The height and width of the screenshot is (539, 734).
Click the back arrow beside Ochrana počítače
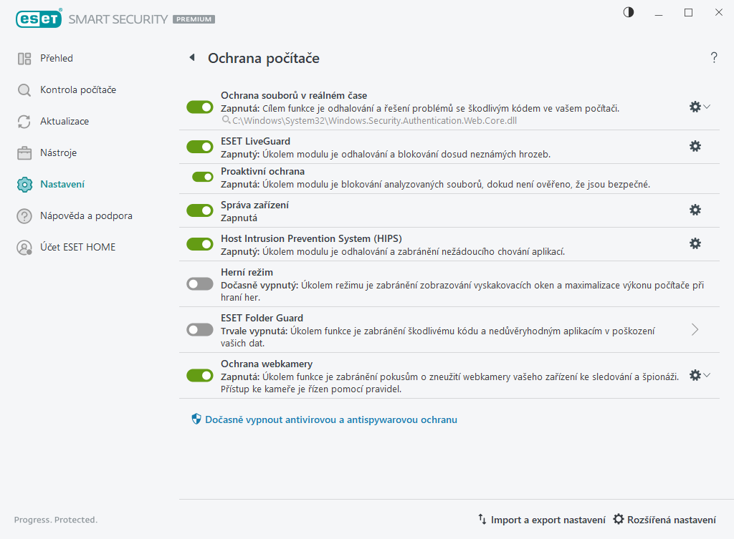191,58
